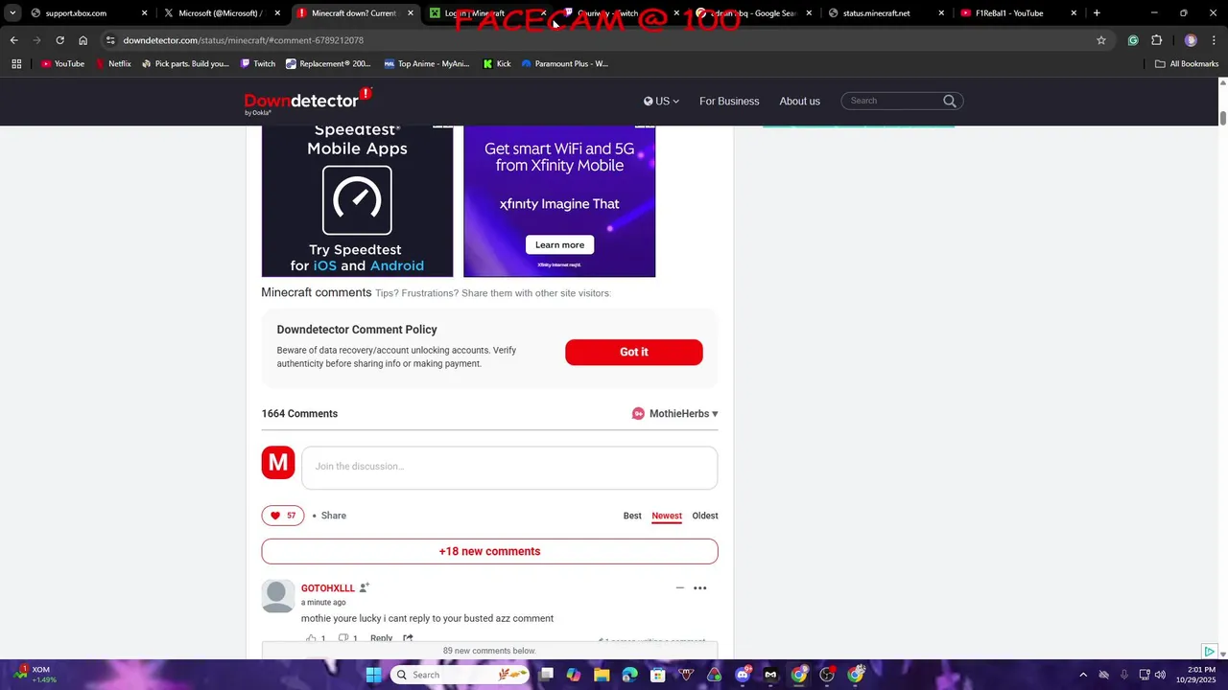The image size is (1228, 690).
Task: Click the search magnifier on Downdetector
Action: [x=950, y=101]
